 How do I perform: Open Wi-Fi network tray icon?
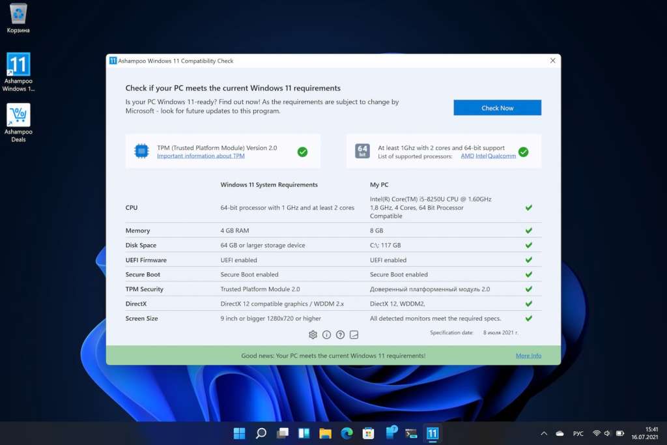click(597, 433)
